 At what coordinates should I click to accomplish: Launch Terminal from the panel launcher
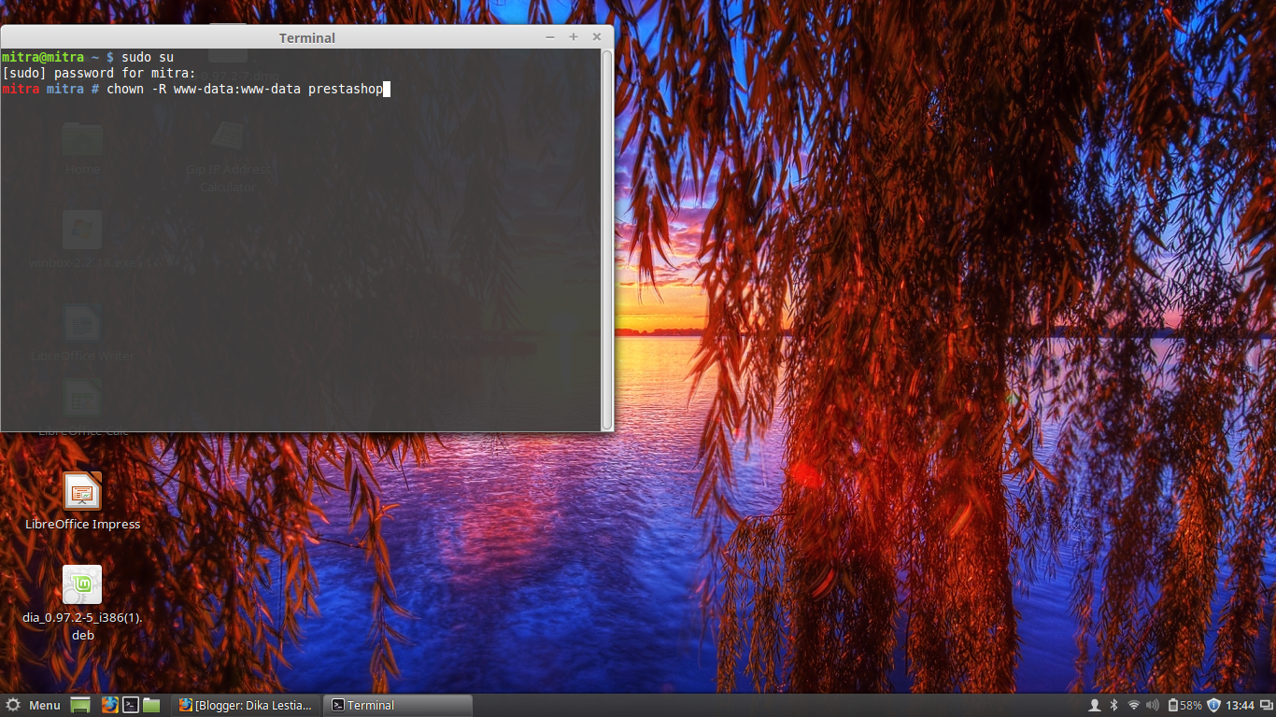pos(131,705)
